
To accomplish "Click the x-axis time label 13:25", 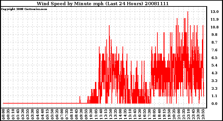I will [x=115, y=114].
